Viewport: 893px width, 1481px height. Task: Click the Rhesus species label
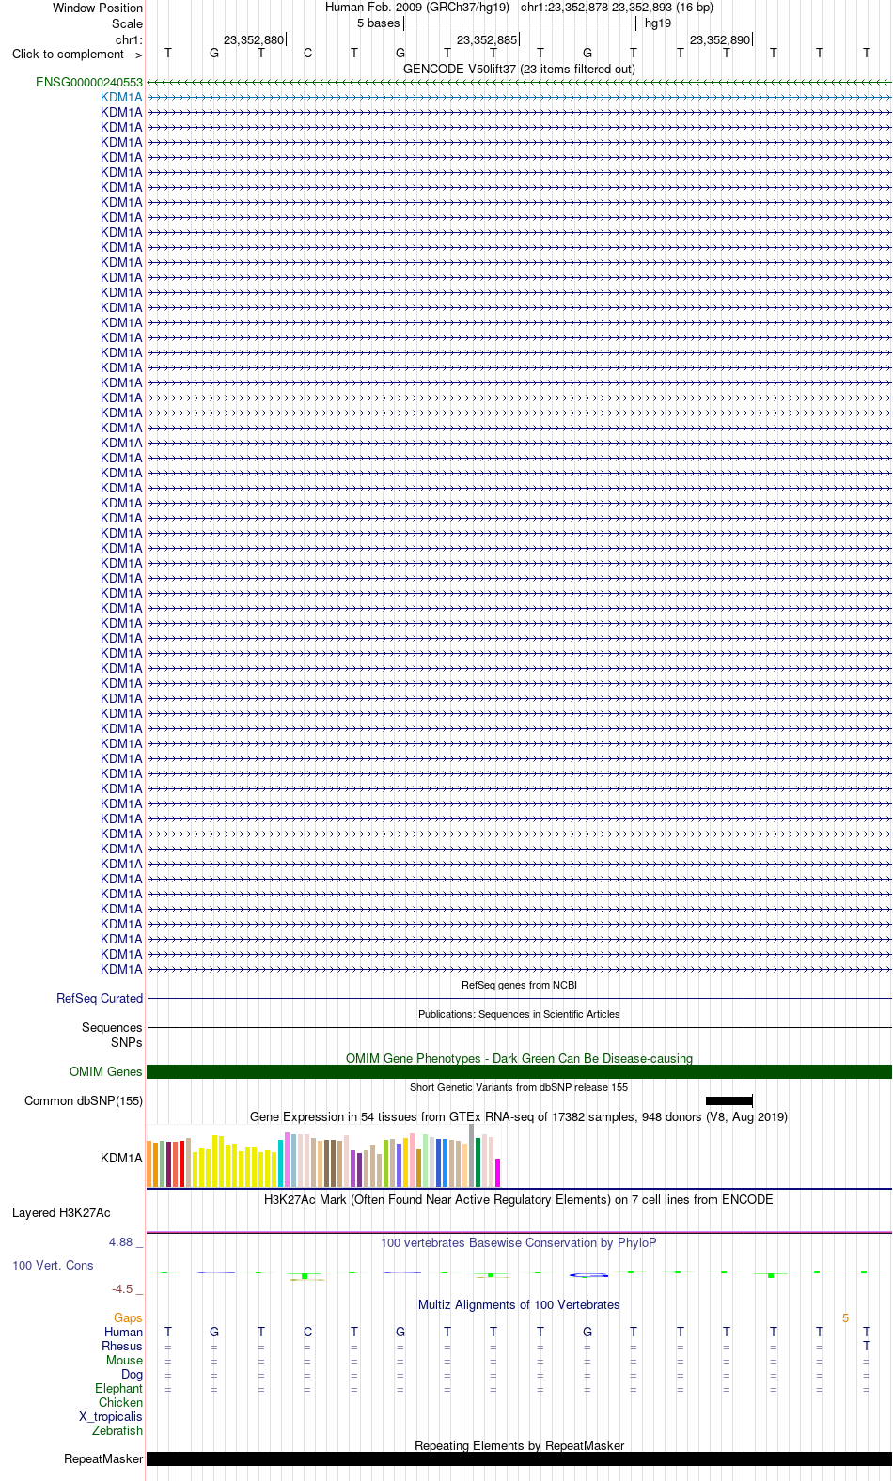coord(122,1347)
